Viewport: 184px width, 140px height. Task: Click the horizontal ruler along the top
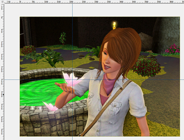[94, 2]
